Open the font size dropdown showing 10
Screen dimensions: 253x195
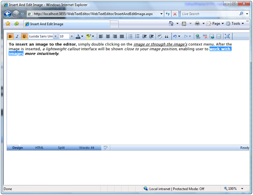(x=71, y=36)
